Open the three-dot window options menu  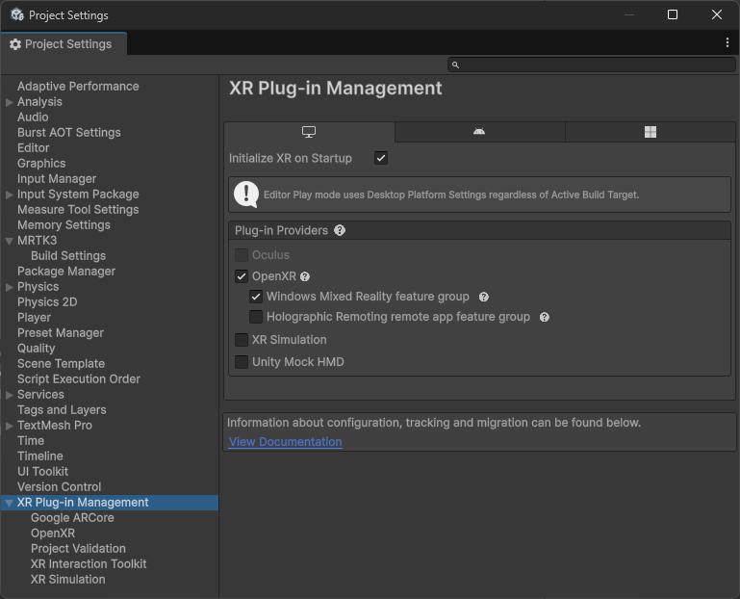pyautogui.click(x=727, y=43)
